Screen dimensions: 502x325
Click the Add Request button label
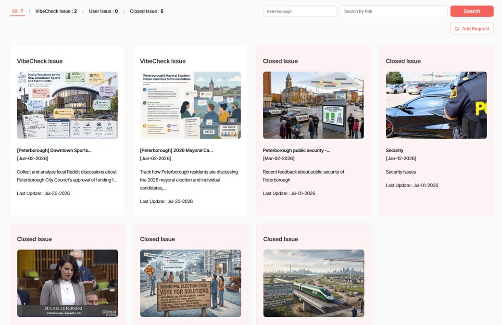(476, 29)
